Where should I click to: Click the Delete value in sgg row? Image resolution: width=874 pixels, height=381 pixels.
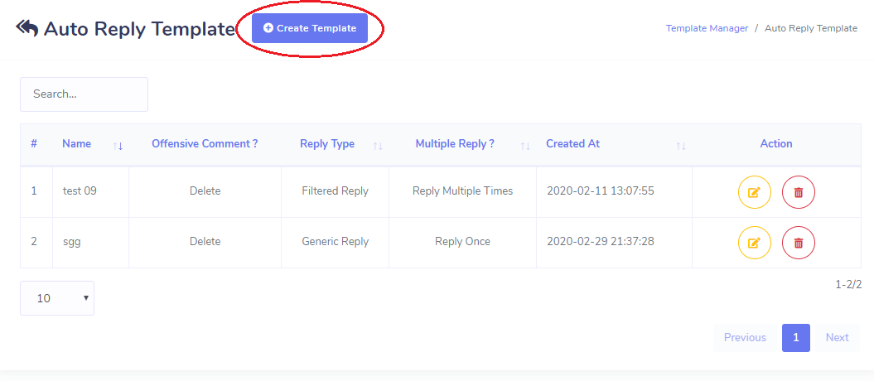pyautogui.click(x=205, y=242)
